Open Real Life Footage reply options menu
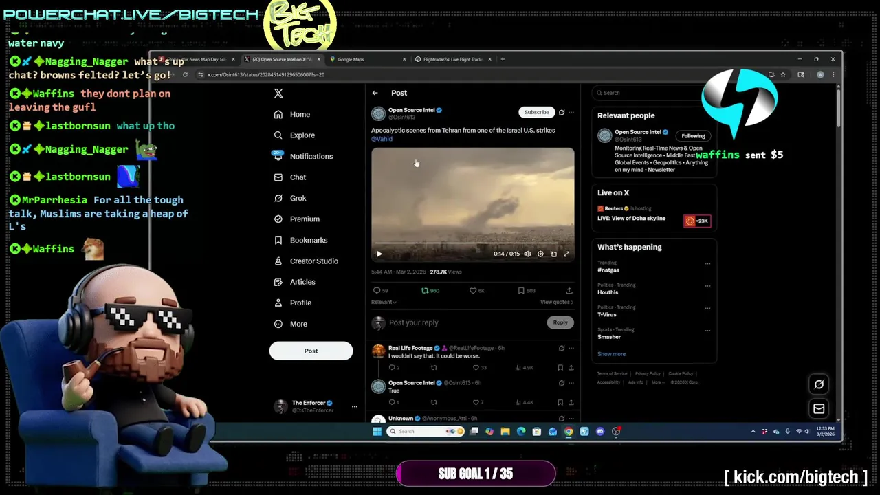 click(571, 348)
